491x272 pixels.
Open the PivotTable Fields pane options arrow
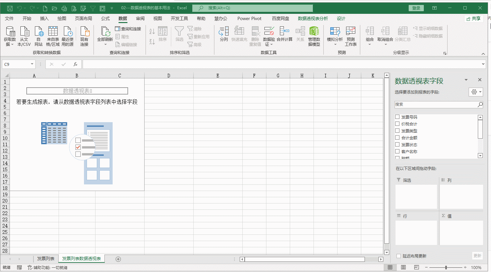(466, 80)
